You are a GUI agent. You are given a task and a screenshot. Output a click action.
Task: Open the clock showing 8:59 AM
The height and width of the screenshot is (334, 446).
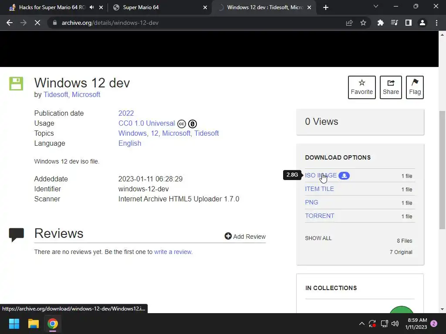coord(416,324)
